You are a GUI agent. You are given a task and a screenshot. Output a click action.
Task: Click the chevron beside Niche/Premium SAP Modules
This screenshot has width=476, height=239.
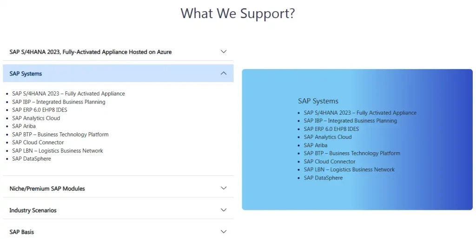tap(224, 188)
